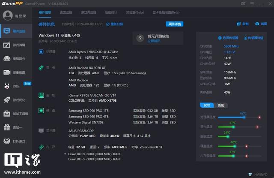The width and height of the screenshot is (274, 178).
Task: Switch to the desktop monitoring tab
Action: pos(66,12)
